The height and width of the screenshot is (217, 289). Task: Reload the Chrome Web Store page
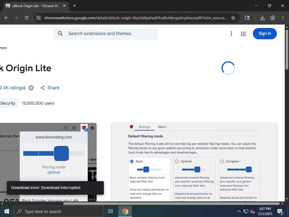point(27,18)
